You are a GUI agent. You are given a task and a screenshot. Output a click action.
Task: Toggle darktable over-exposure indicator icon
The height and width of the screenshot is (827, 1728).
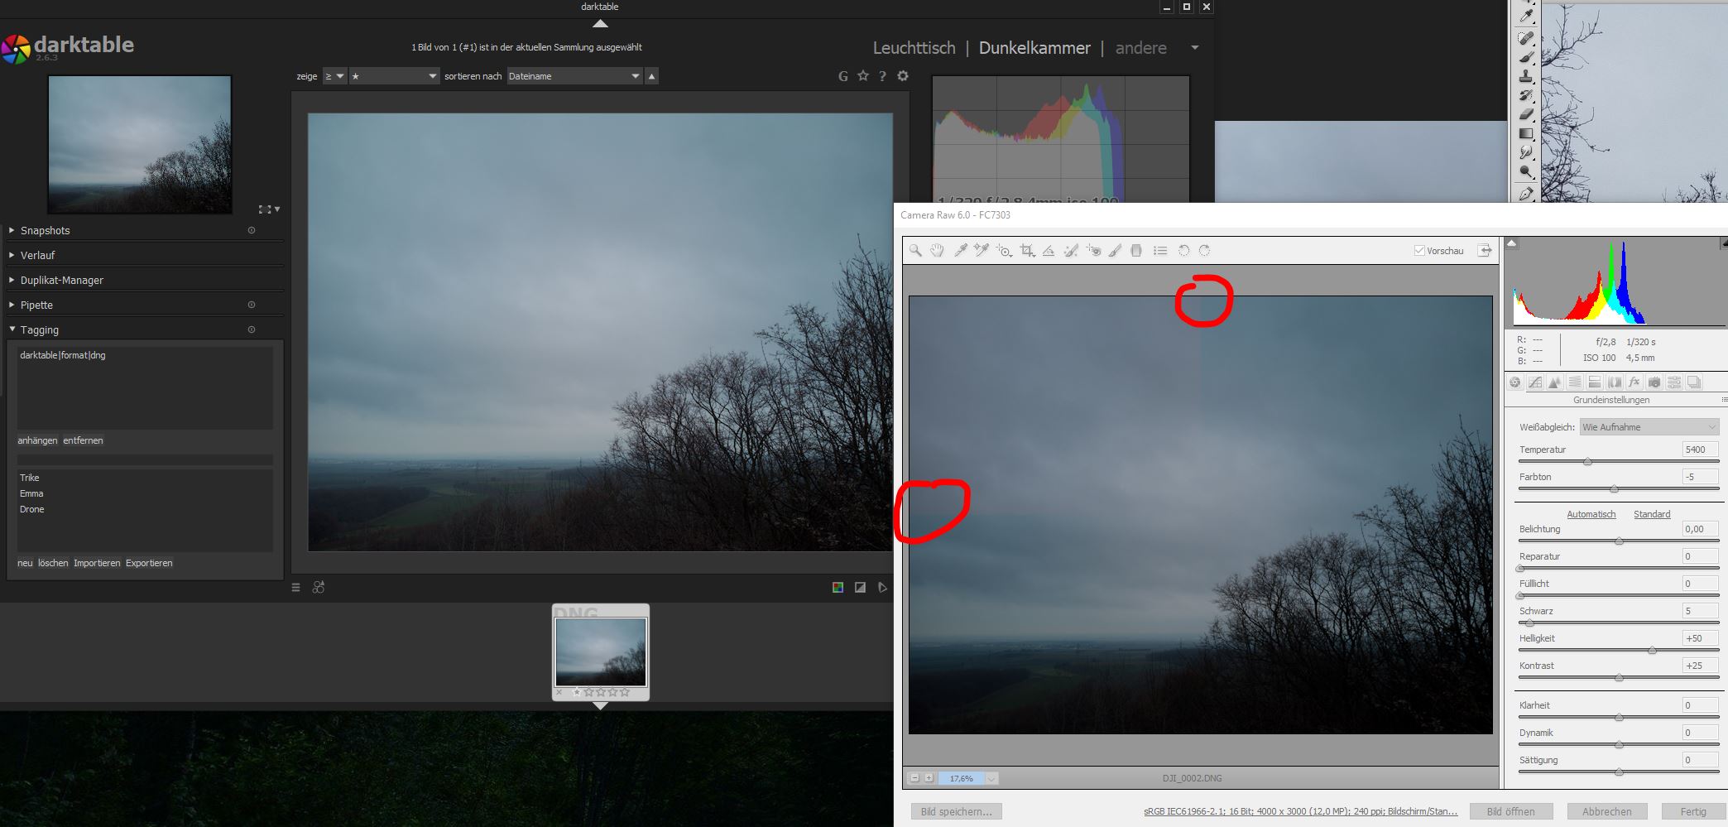pos(860,588)
